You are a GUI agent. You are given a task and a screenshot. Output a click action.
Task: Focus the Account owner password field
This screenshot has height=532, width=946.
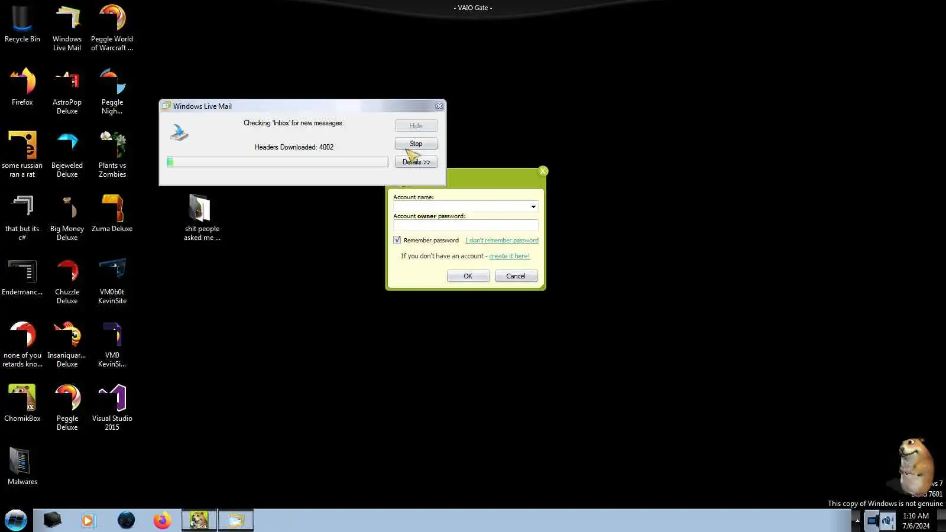tap(466, 225)
